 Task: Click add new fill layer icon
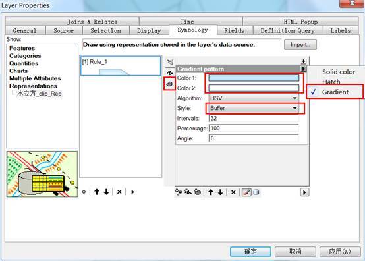198,192
